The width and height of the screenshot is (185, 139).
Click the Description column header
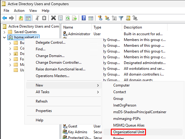point(133,27)
